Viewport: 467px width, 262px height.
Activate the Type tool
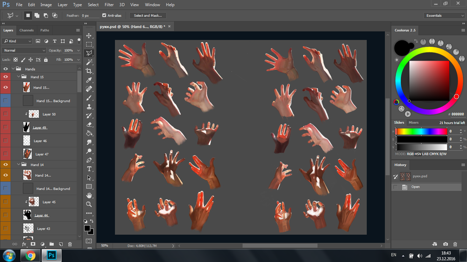[x=89, y=169]
